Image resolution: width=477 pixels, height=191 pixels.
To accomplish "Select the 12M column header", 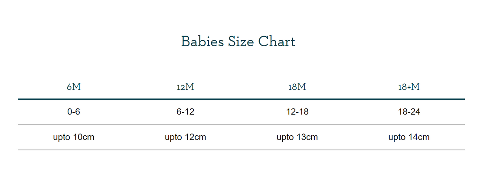I will [185, 87].
